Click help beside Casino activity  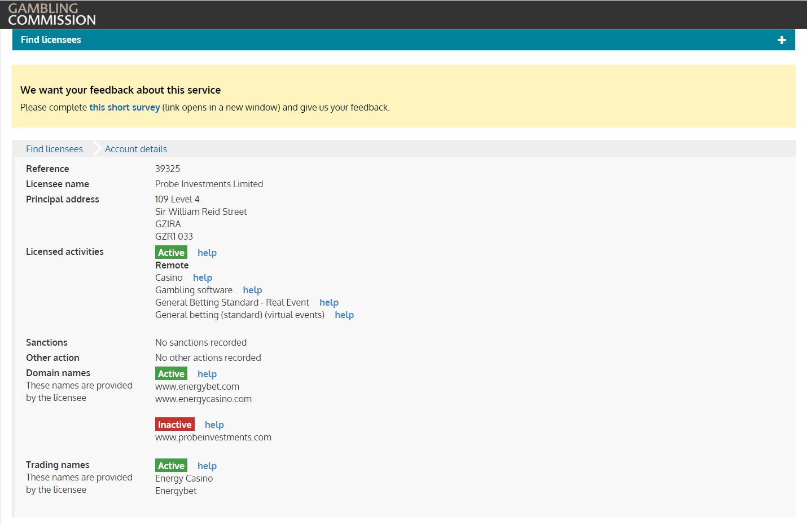203,278
